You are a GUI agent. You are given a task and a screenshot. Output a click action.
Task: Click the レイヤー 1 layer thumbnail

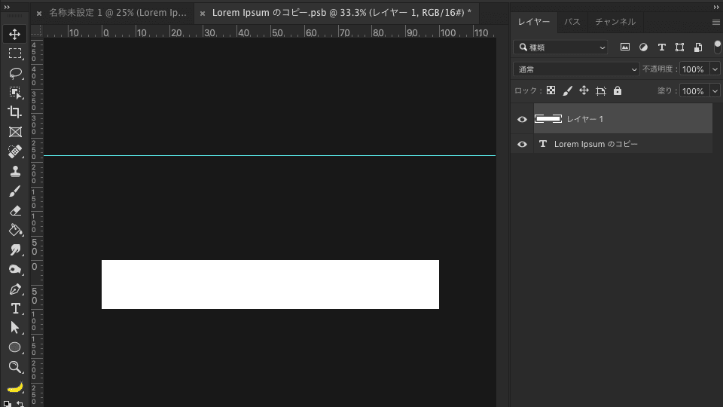(548, 119)
